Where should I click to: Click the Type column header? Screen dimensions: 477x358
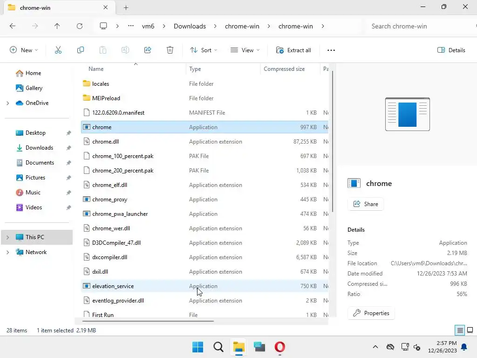pos(195,69)
